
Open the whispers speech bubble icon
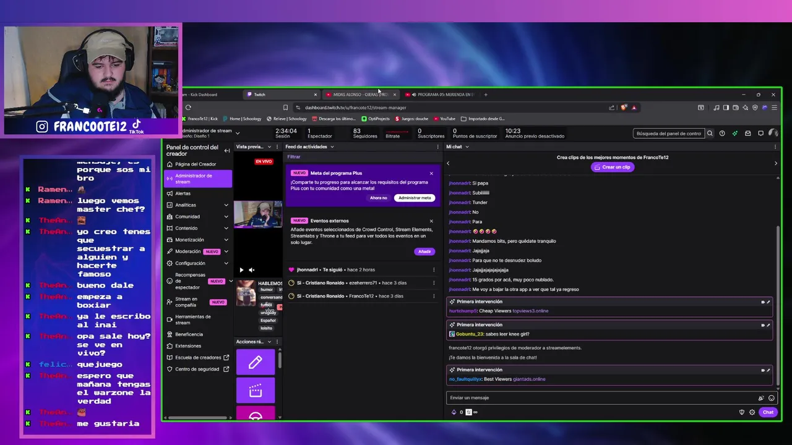tap(760, 133)
